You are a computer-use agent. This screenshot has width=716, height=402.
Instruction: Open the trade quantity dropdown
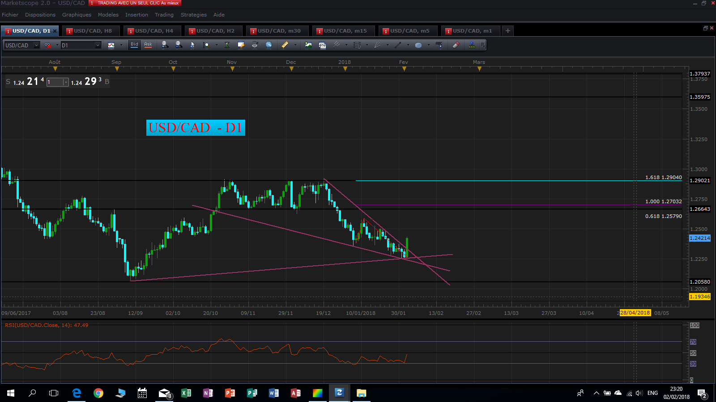(65, 82)
